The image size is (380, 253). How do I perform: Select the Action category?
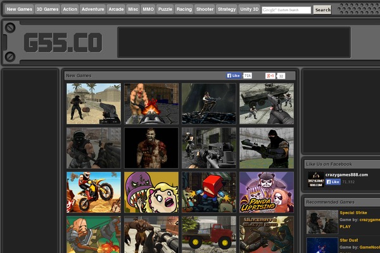(x=70, y=9)
